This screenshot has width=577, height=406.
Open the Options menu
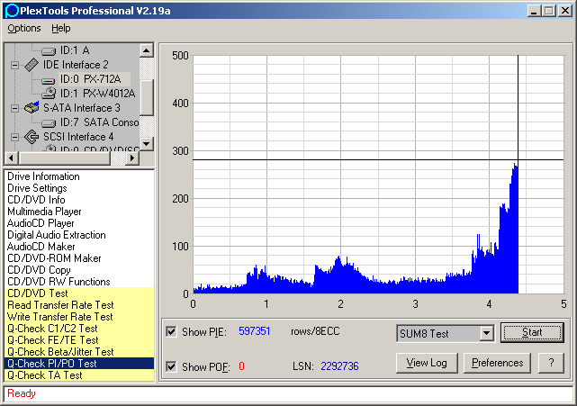click(24, 28)
